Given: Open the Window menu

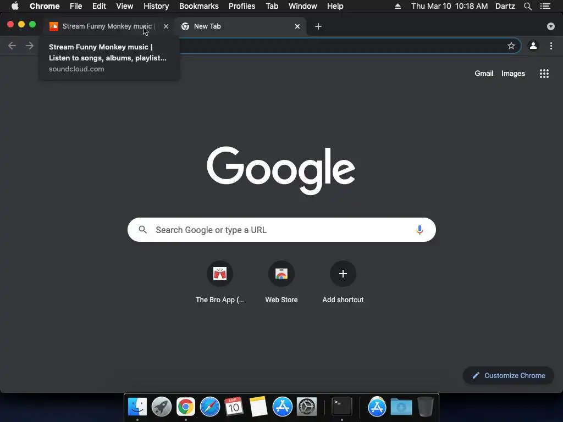Looking at the screenshot, I should [303, 6].
